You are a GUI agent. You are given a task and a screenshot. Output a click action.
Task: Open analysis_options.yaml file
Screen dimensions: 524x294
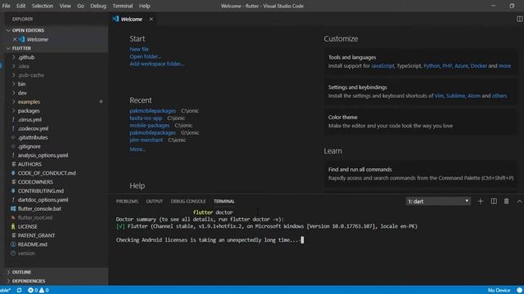pyautogui.click(x=43, y=155)
